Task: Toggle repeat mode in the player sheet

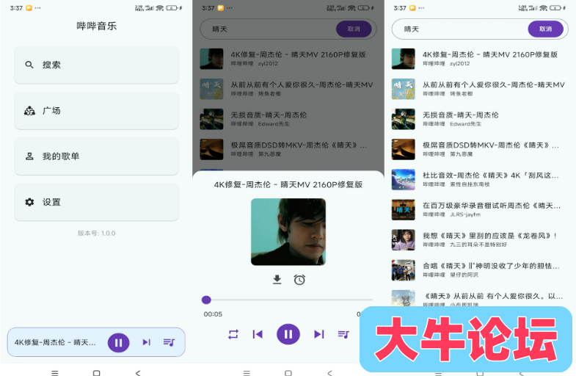Action: coord(233,334)
